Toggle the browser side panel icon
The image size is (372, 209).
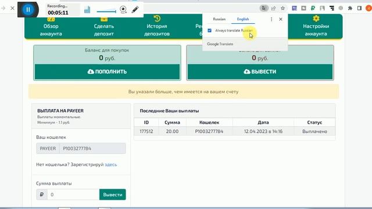coord(359,8)
